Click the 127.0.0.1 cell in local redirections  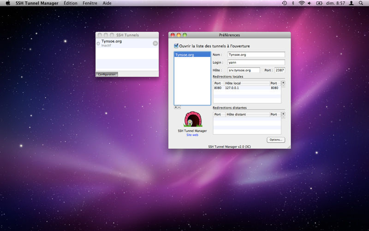coord(247,88)
